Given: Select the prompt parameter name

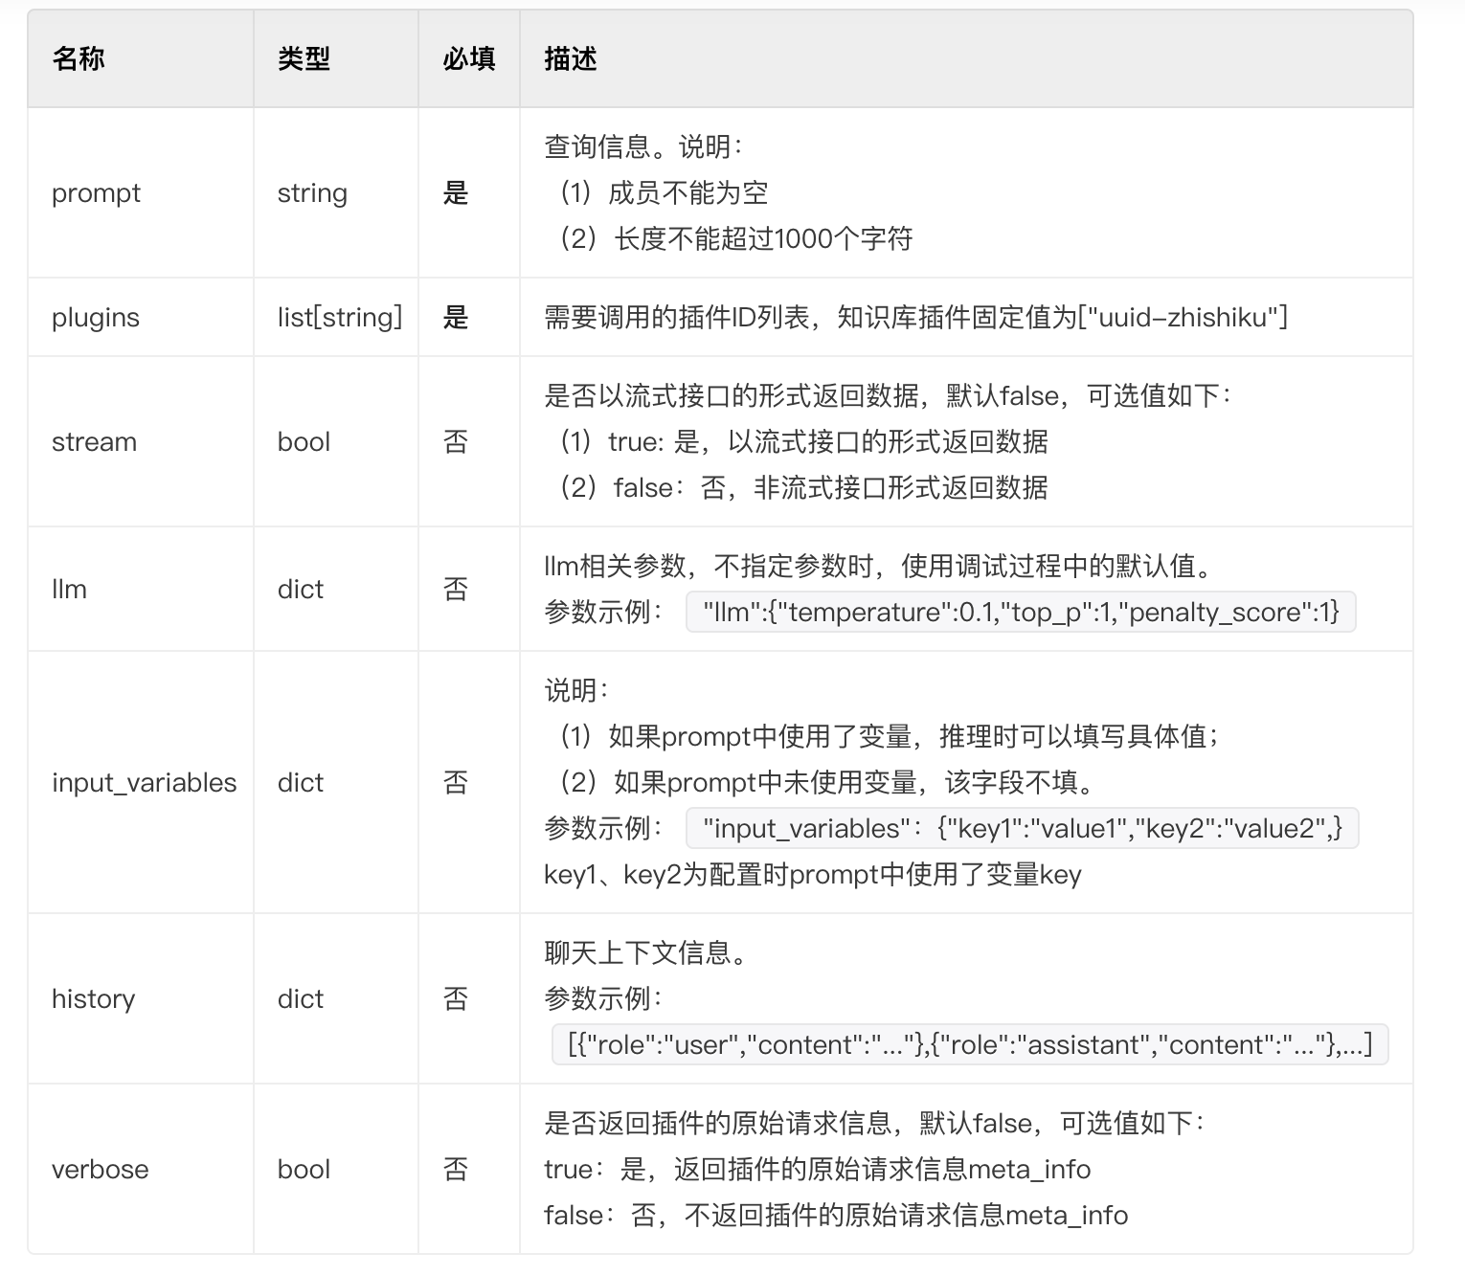Looking at the screenshot, I should pyautogui.click(x=96, y=193).
